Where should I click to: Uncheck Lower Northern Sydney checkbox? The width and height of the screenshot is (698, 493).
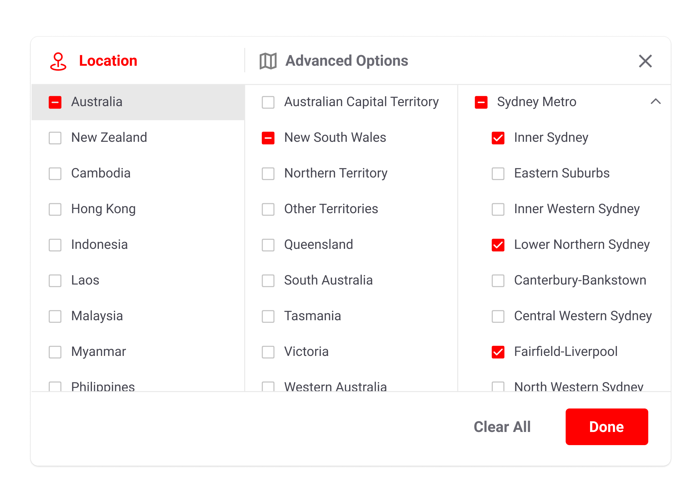pyautogui.click(x=498, y=245)
